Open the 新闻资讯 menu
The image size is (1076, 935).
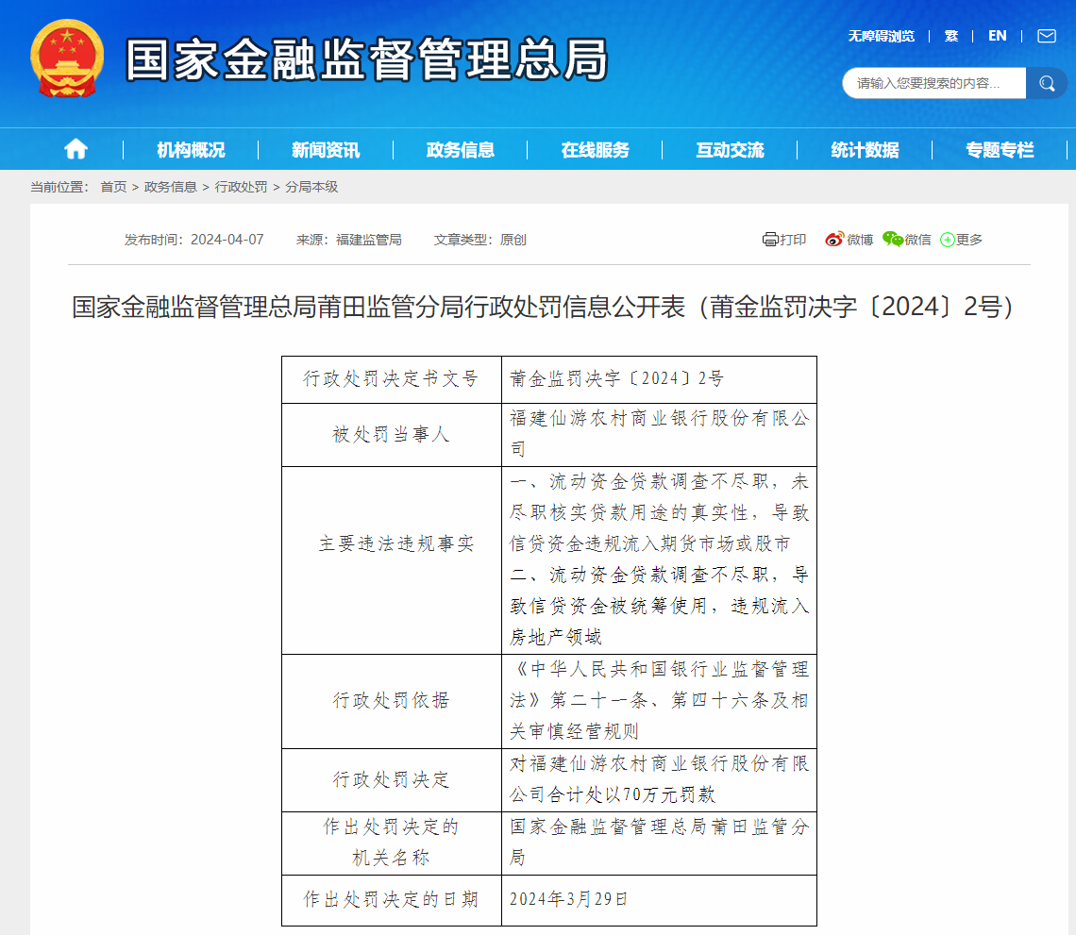(x=326, y=149)
